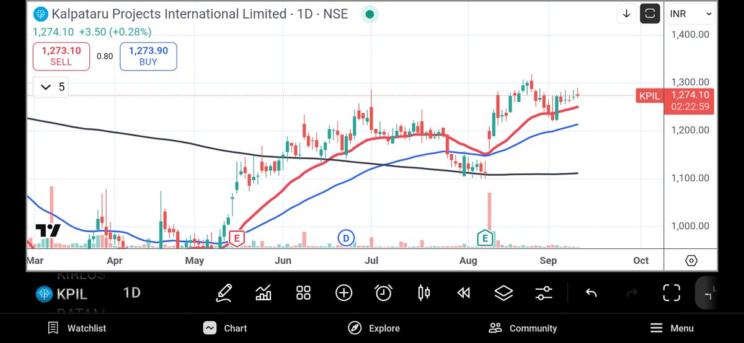Open the four-squares layout icon

(303, 292)
